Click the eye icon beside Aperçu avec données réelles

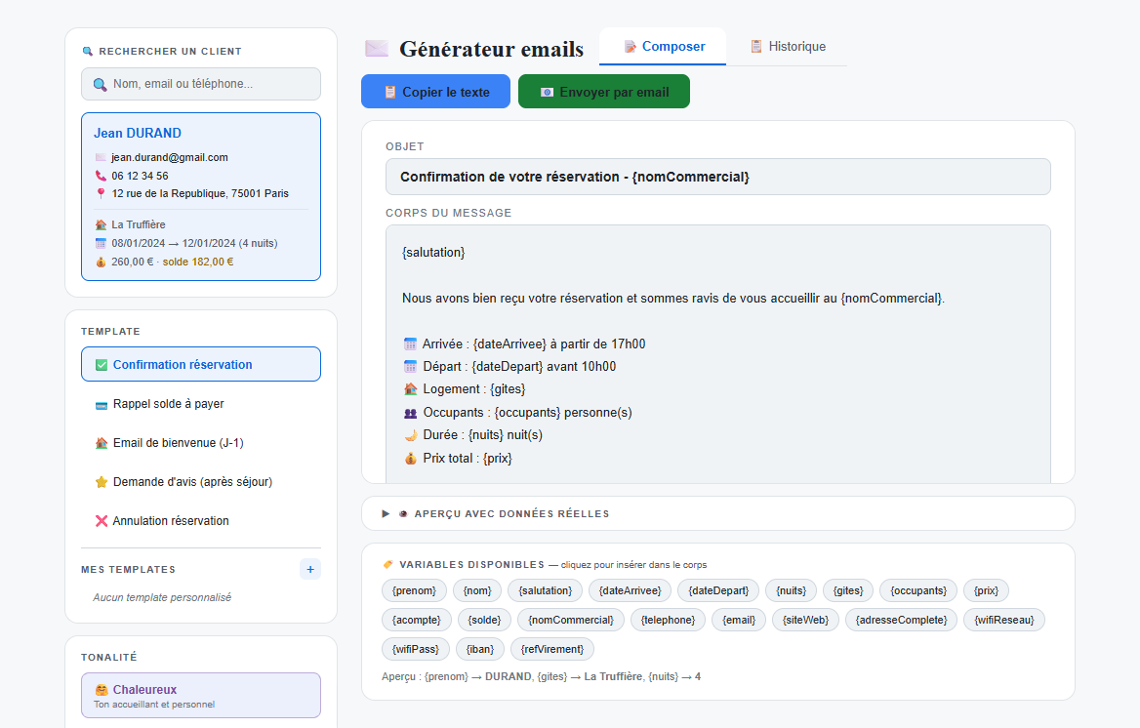click(403, 514)
